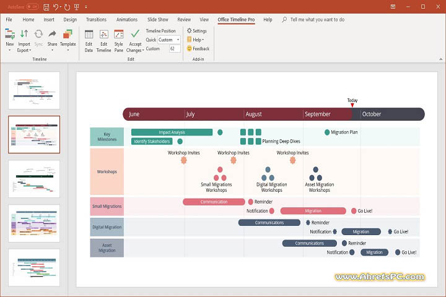Expand Customize Quick Access Toolbar arrow
The image size is (446, 297).
pos(86,7)
